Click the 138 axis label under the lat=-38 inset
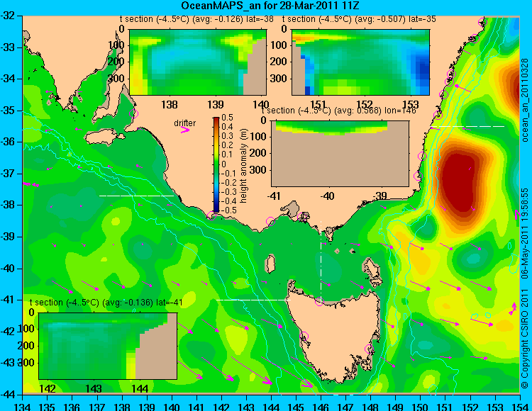 point(170,104)
